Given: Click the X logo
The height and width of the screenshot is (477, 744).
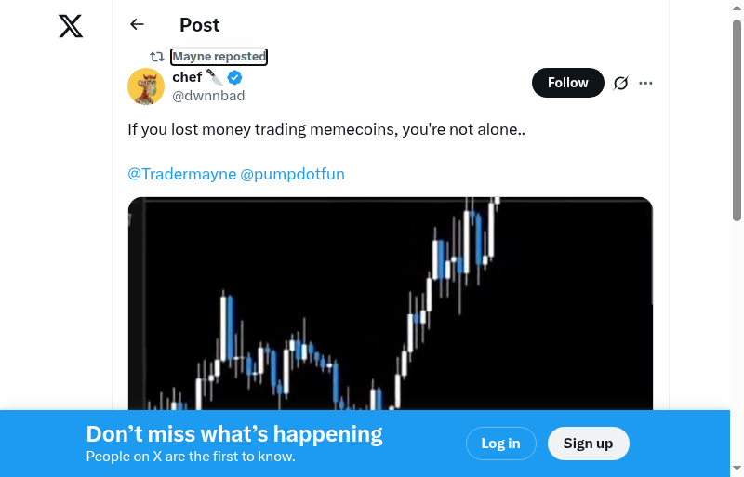Looking at the screenshot, I should click(x=71, y=26).
